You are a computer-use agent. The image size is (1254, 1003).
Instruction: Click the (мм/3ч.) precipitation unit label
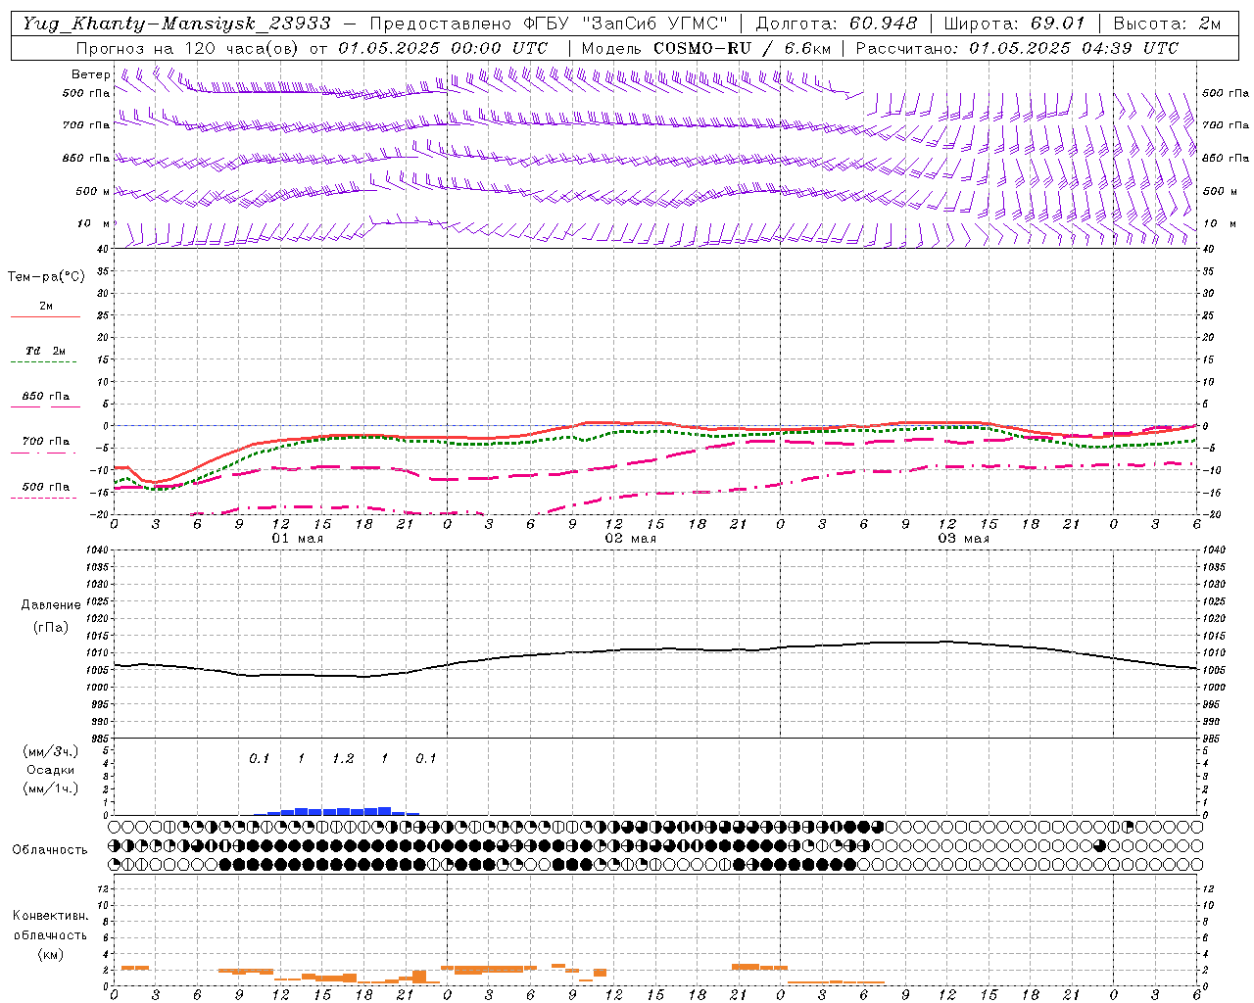click(51, 751)
